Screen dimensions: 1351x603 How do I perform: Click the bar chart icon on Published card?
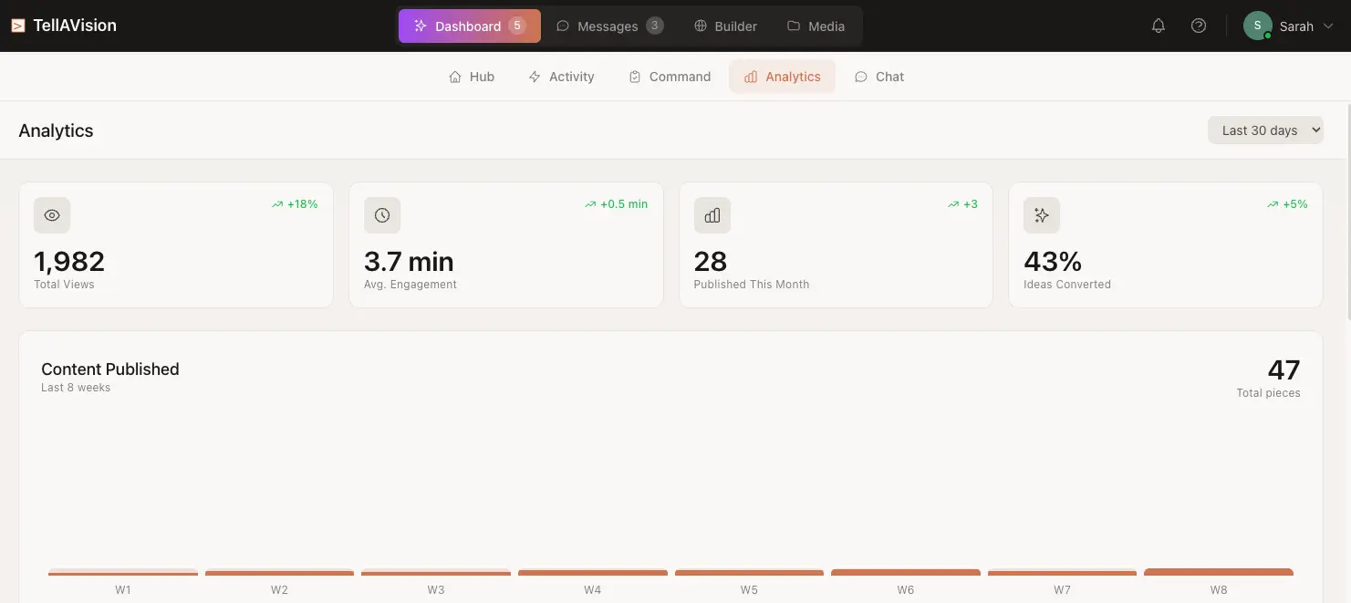712,215
